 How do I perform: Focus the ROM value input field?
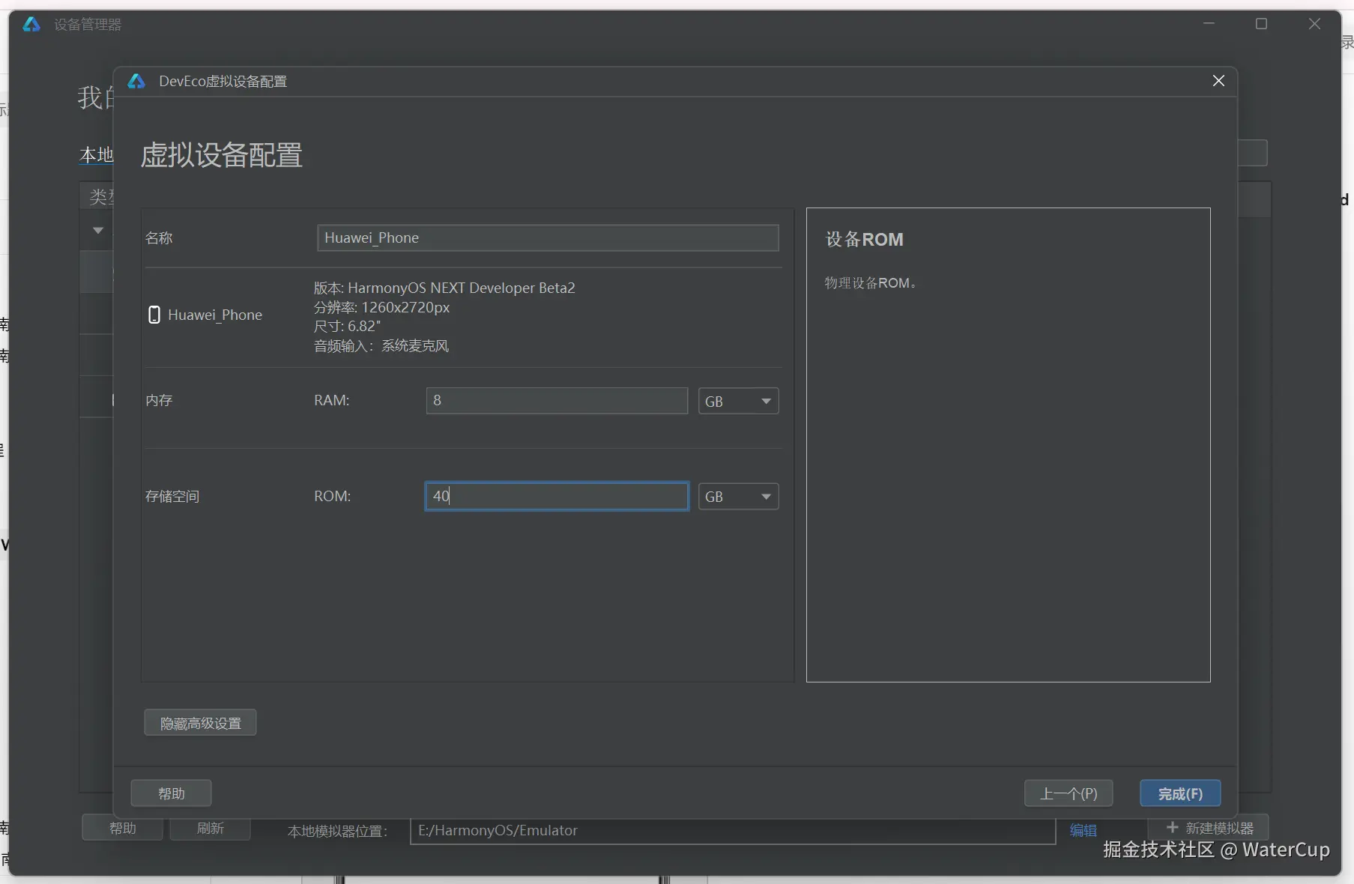click(557, 496)
